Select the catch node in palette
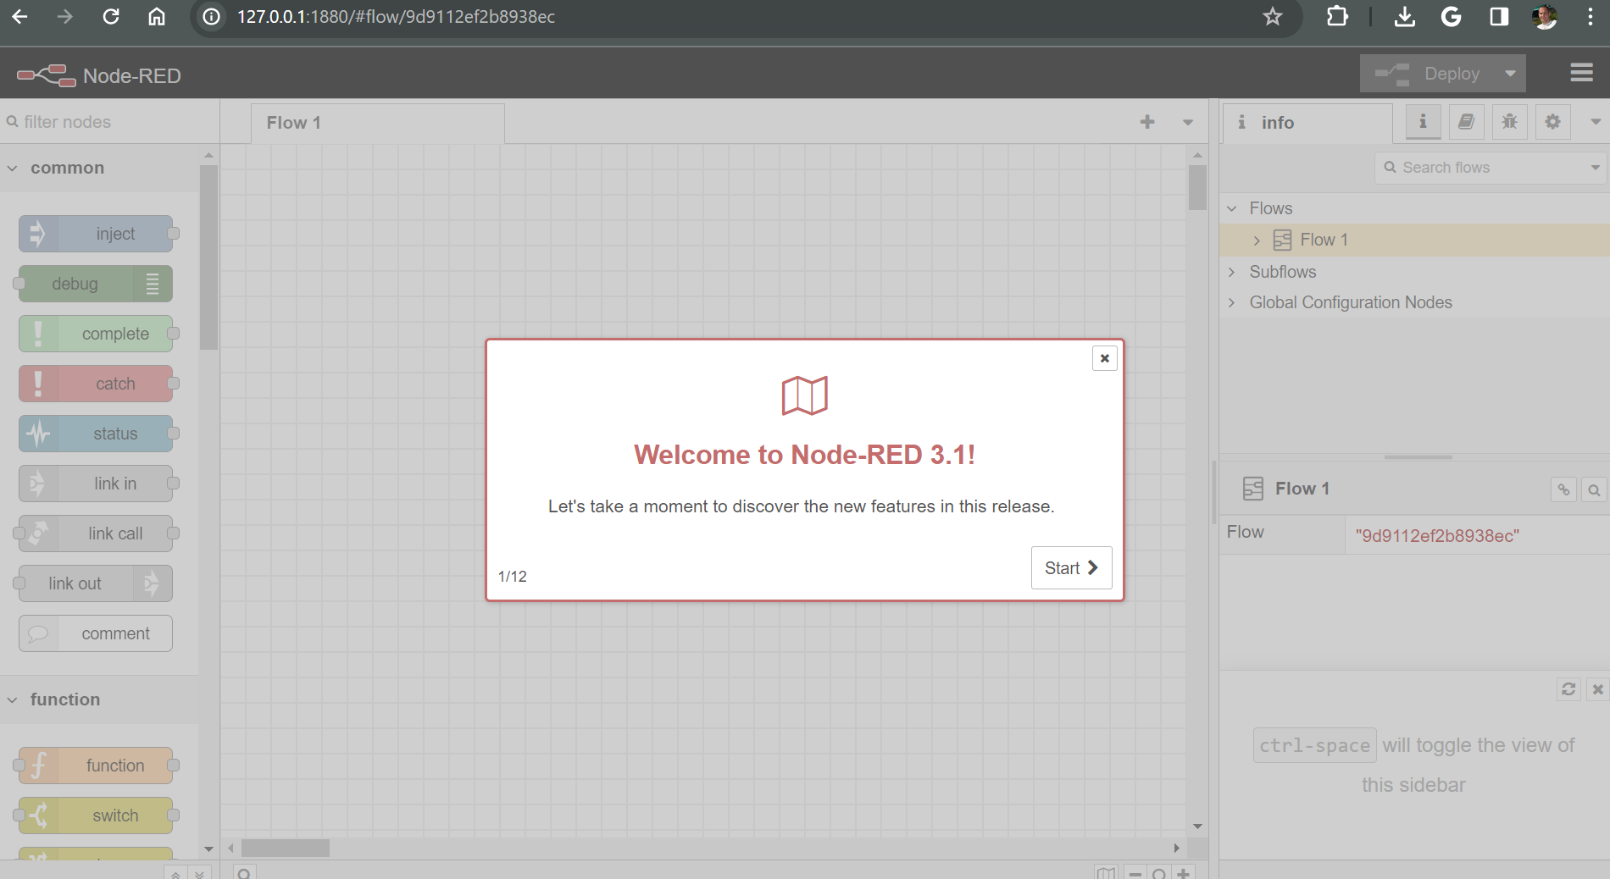1610x879 pixels. pos(96,384)
